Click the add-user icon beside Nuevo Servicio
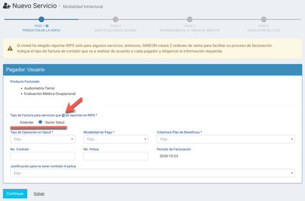The height and width of the screenshot is (201, 305). 7,6
